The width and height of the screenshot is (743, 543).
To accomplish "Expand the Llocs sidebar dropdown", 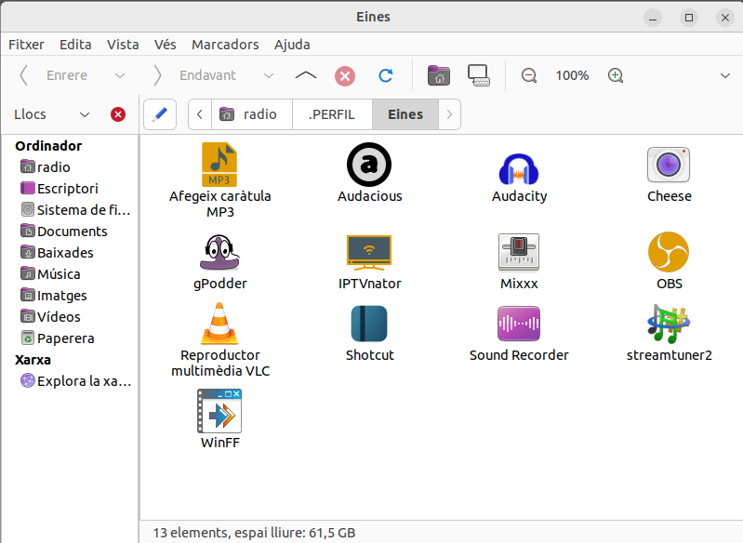I will click(85, 114).
